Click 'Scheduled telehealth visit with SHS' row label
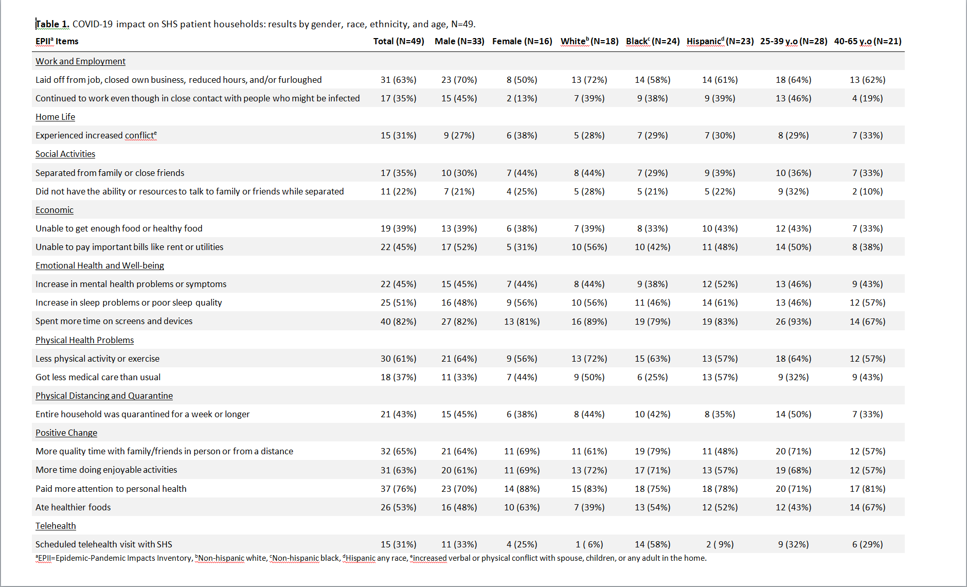Screen dimensions: 967x587 pos(104,544)
